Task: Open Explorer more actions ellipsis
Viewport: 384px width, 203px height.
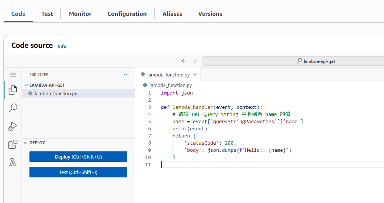Action: point(126,75)
